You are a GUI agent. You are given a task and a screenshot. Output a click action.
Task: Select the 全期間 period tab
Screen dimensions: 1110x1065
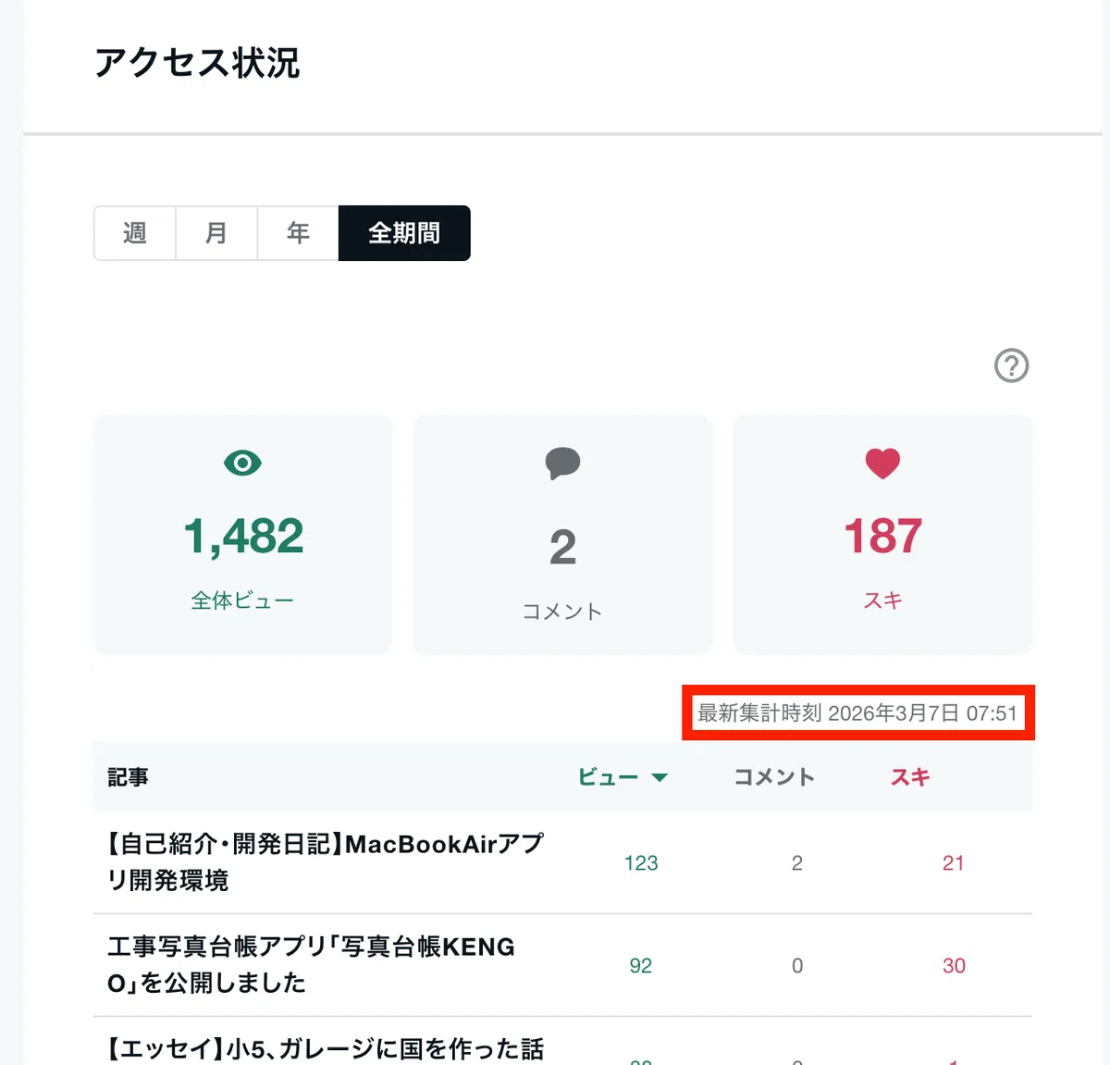(404, 233)
